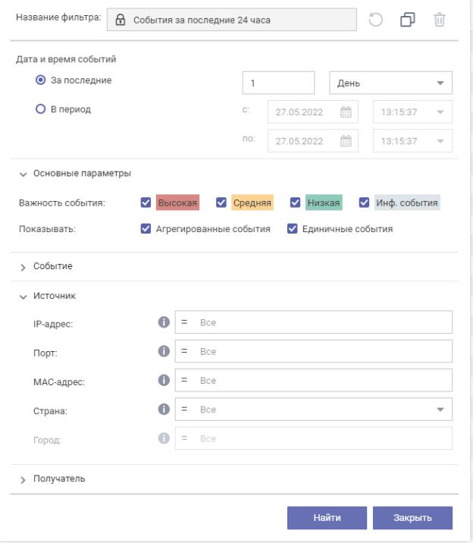Expand the Событие section
This screenshot has width=473, height=543.
pyautogui.click(x=23, y=267)
